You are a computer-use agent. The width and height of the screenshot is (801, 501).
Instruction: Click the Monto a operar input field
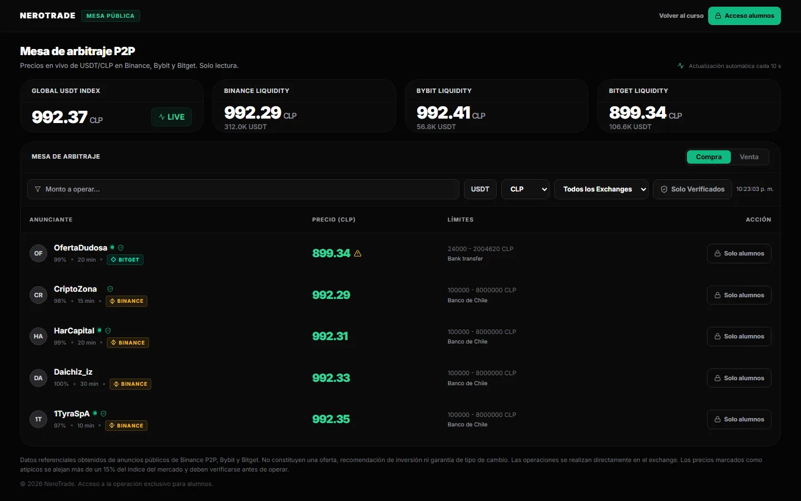(243, 189)
